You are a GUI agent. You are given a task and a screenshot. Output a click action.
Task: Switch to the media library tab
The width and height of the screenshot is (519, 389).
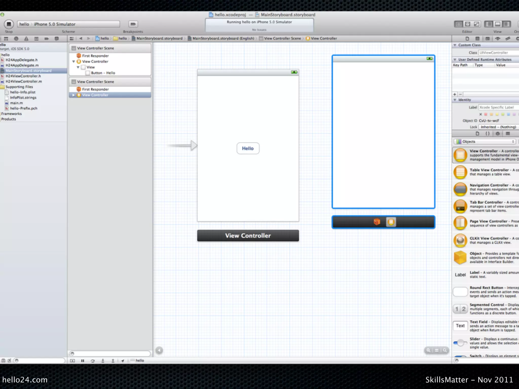coord(508,134)
